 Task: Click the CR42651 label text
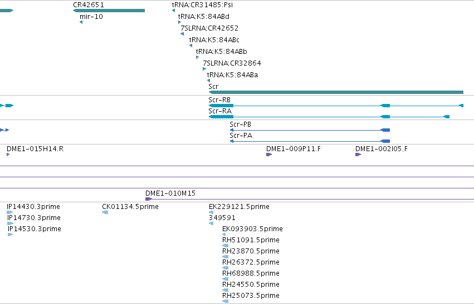click(x=89, y=5)
